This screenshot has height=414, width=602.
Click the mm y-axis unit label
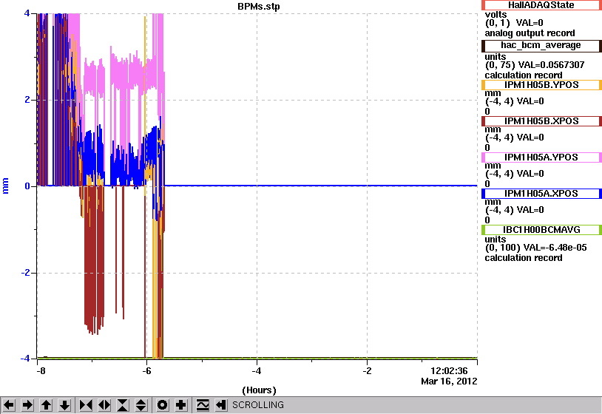coord(5,186)
